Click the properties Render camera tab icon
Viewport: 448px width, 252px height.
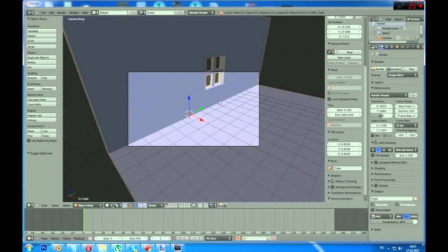(381, 47)
